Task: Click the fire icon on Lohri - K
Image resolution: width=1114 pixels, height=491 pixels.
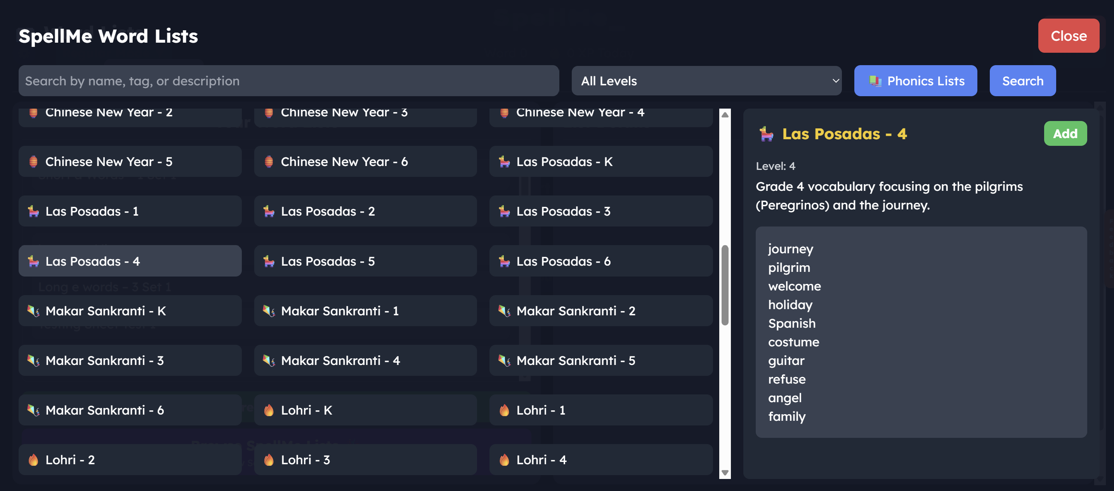Action: pyautogui.click(x=269, y=410)
